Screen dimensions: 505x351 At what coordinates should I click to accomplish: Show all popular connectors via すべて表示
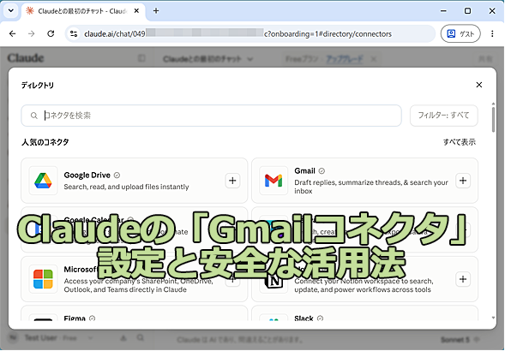tap(460, 142)
